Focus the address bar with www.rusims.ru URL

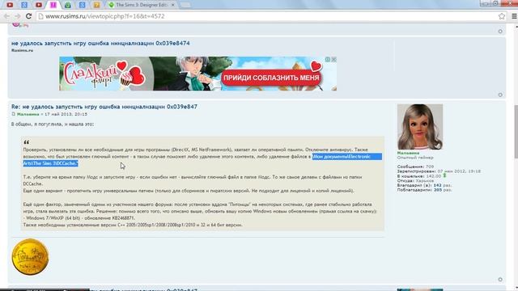coord(265,16)
